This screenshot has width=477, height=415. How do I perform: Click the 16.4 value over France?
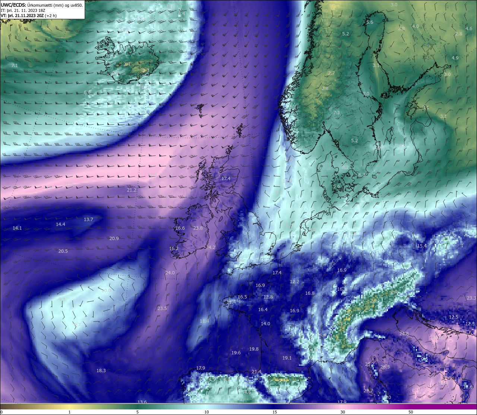[x=263, y=310]
